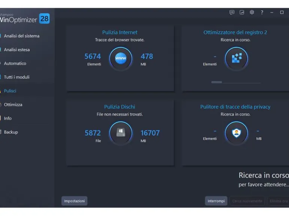Click the skin/theme icon in the title bar
The image size is (289, 216).
coord(242,12)
